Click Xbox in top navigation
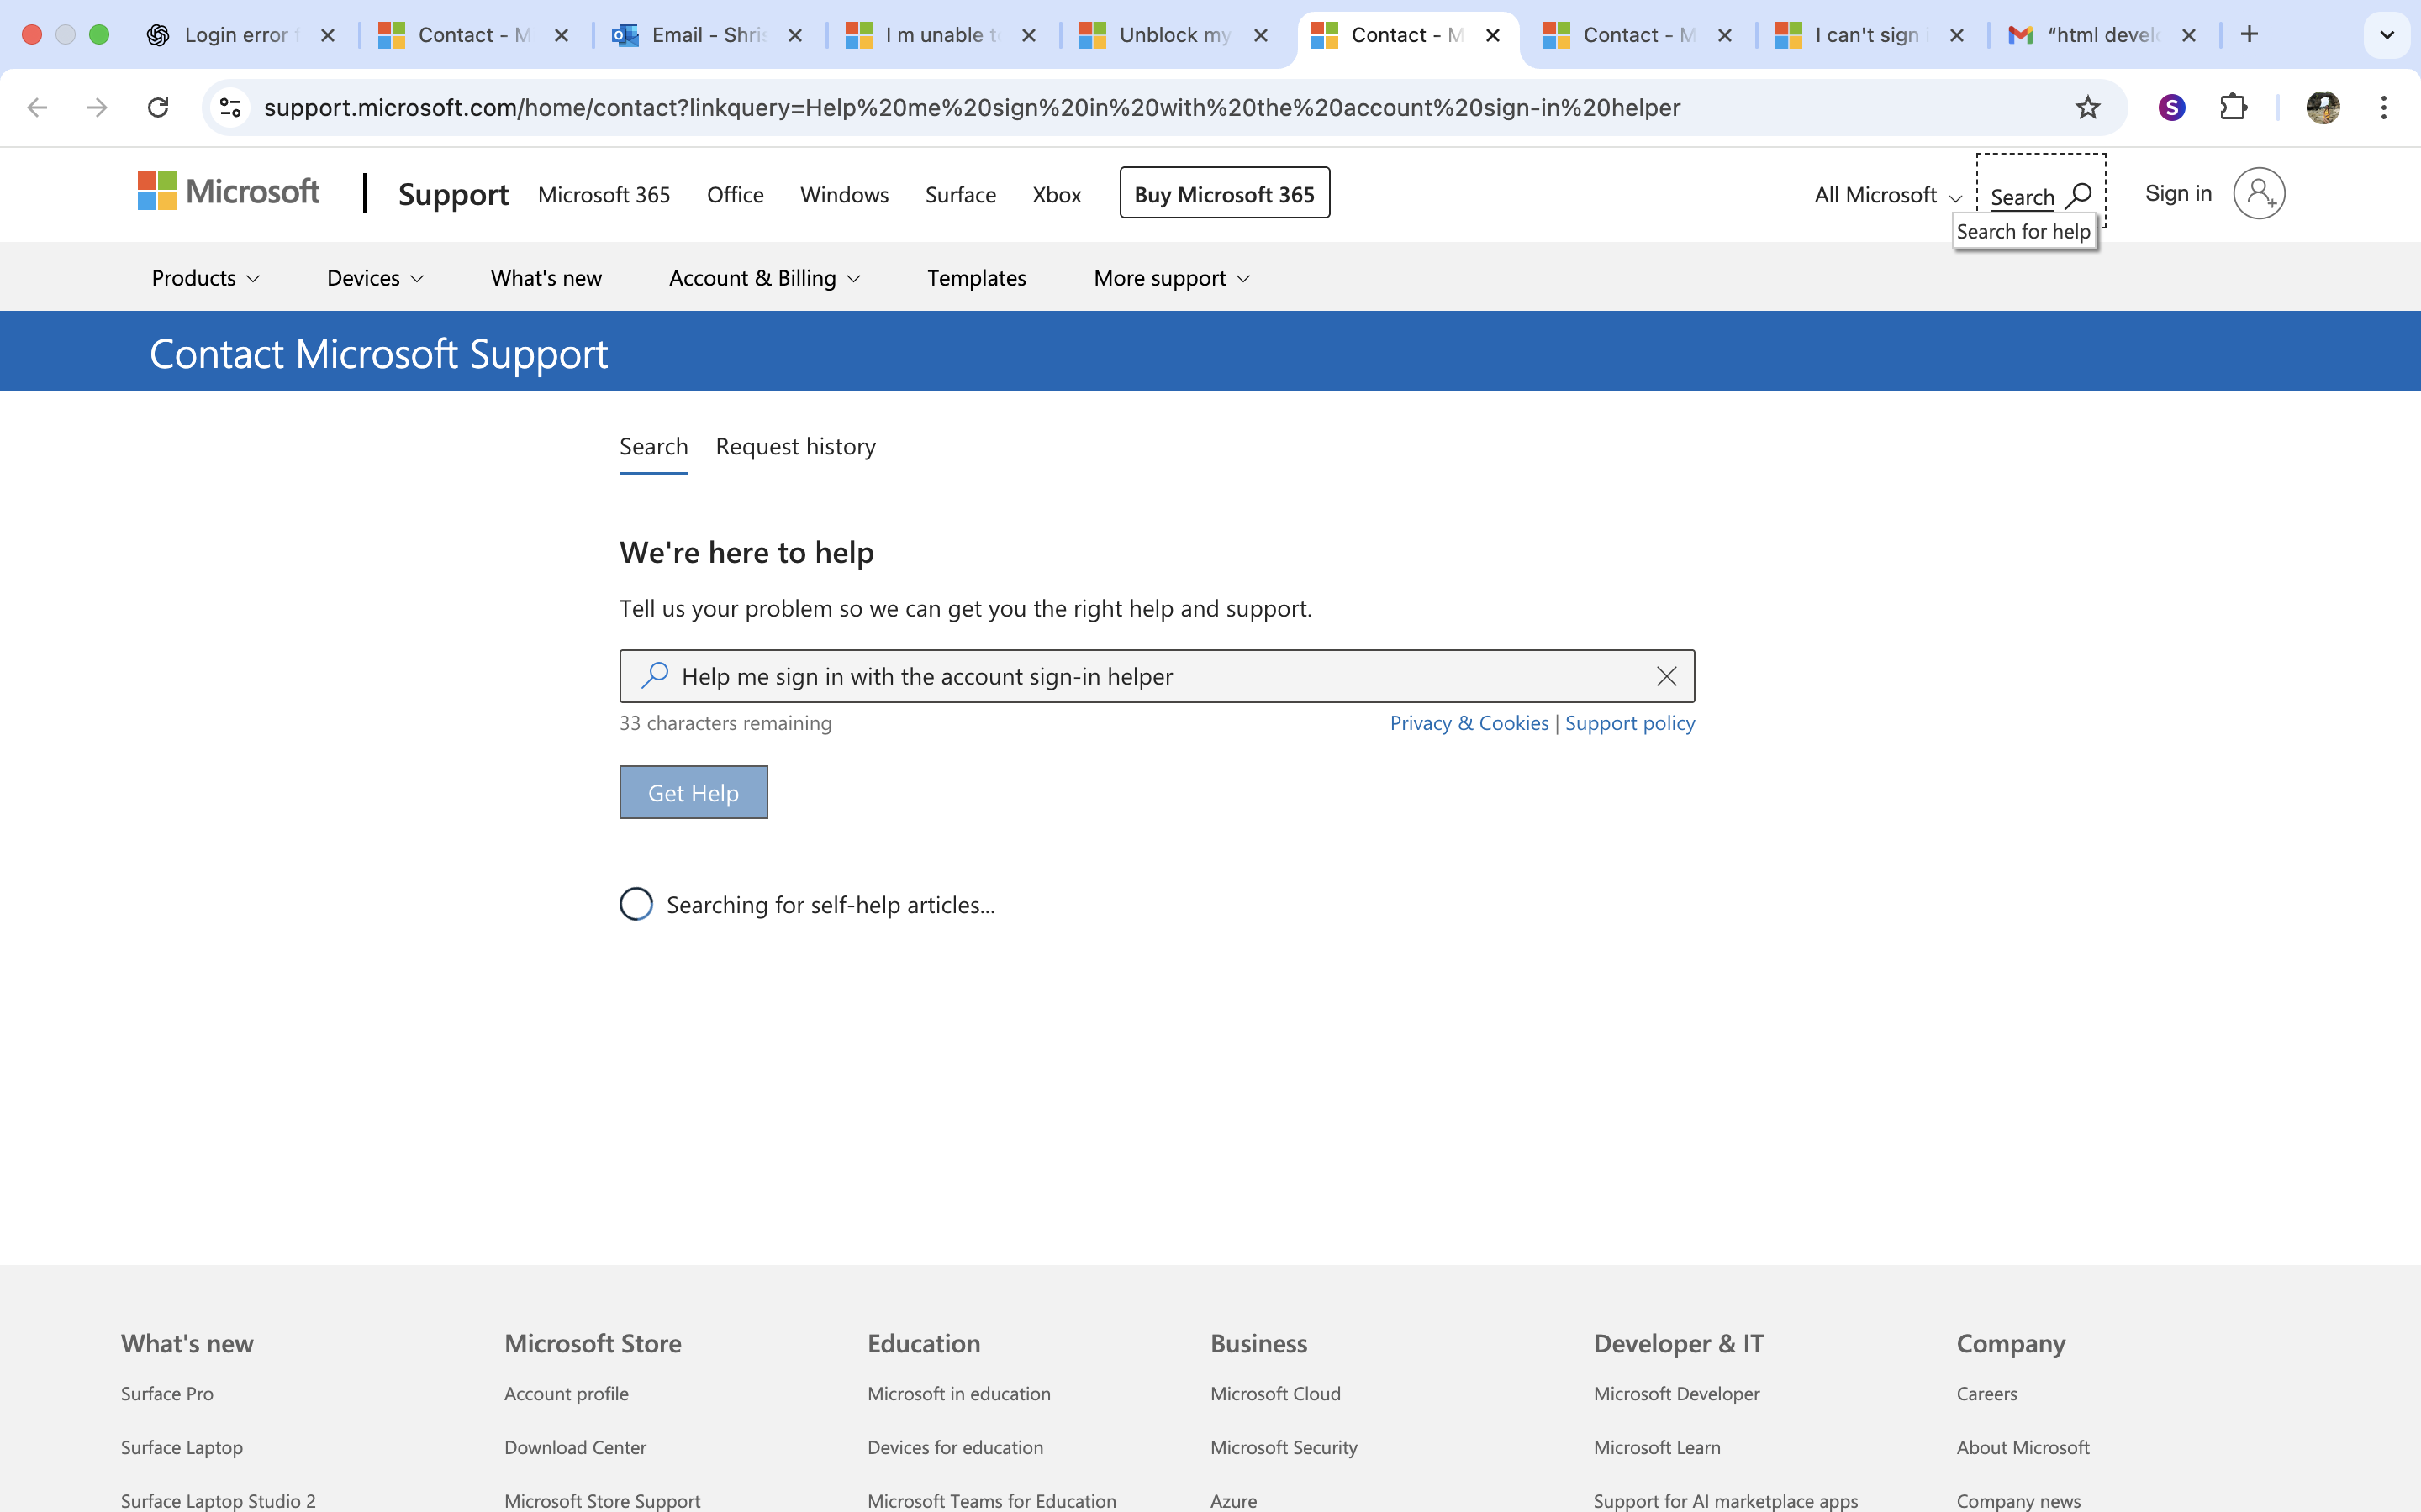Image resolution: width=2421 pixels, height=1512 pixels. [1057, 195]
